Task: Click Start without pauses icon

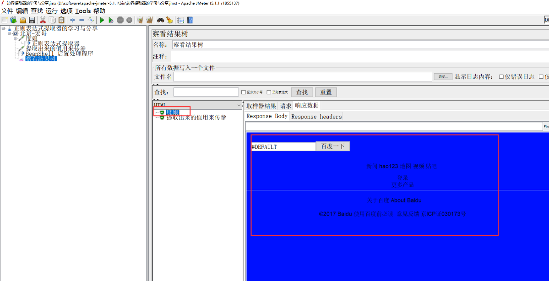Action: tap(111, 20)
